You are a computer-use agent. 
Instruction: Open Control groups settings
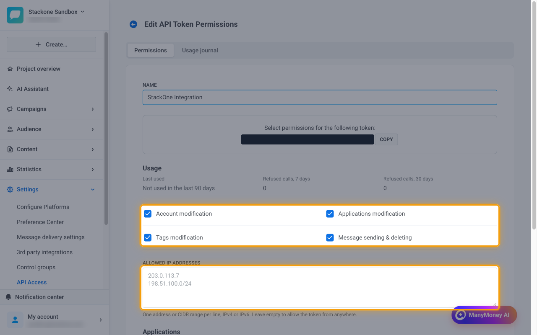pos(36,267)
